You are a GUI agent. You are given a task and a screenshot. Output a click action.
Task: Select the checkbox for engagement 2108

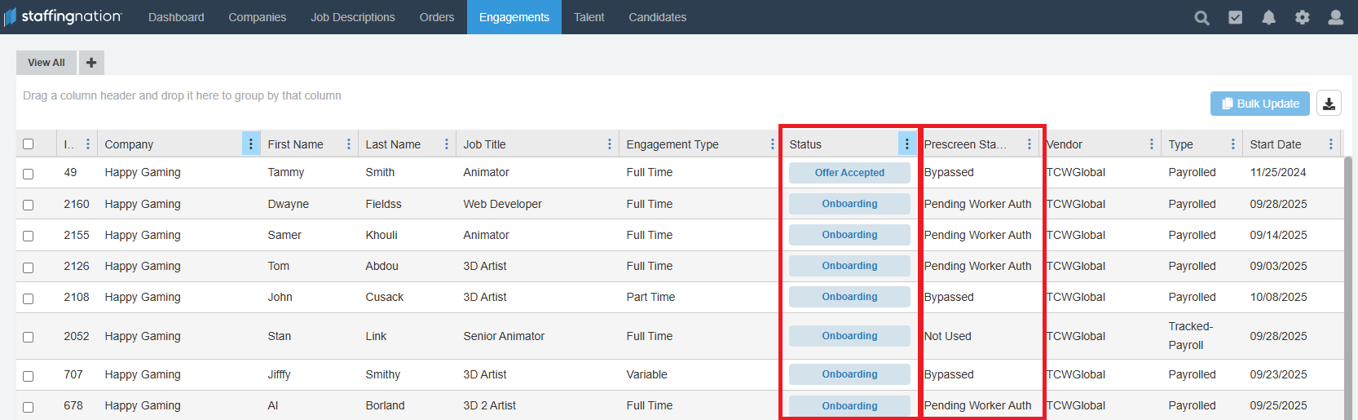(x=29, y=298)
